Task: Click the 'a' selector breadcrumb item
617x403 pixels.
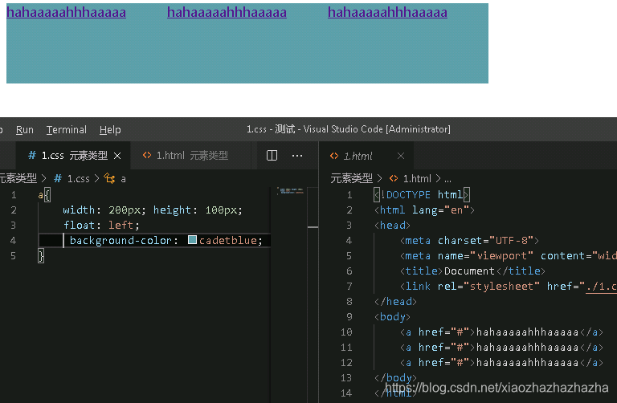Action: tap(123, 179)
